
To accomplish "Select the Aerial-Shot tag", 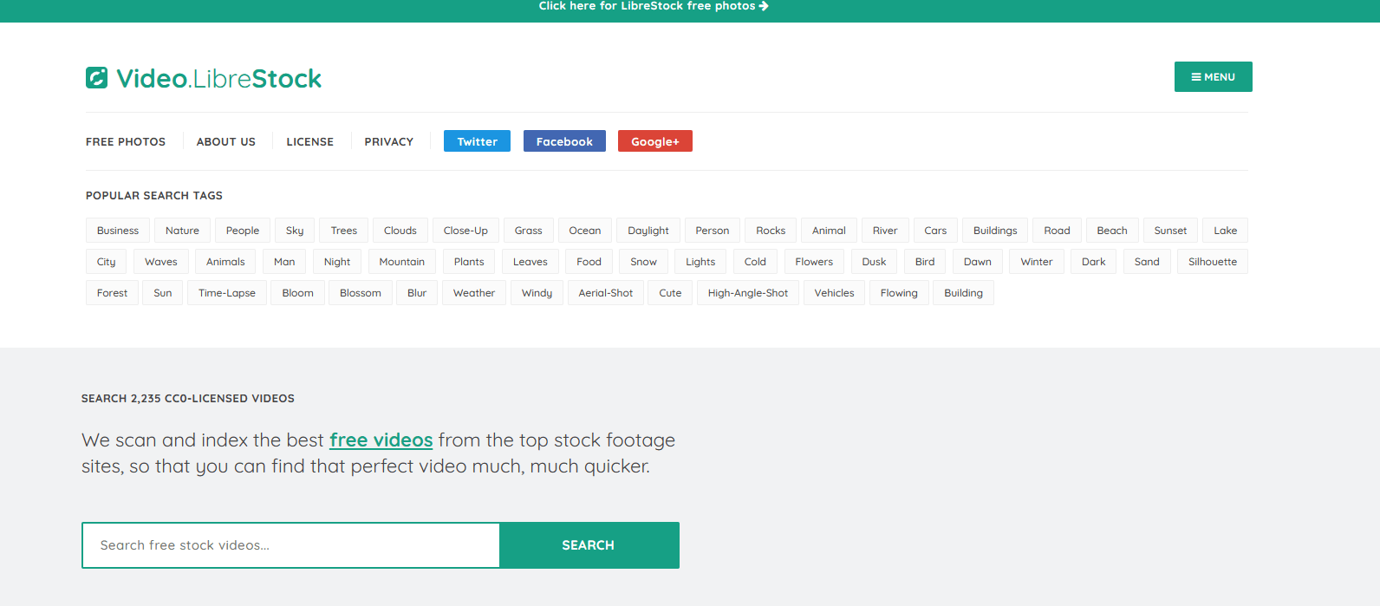I will point(605,293).
